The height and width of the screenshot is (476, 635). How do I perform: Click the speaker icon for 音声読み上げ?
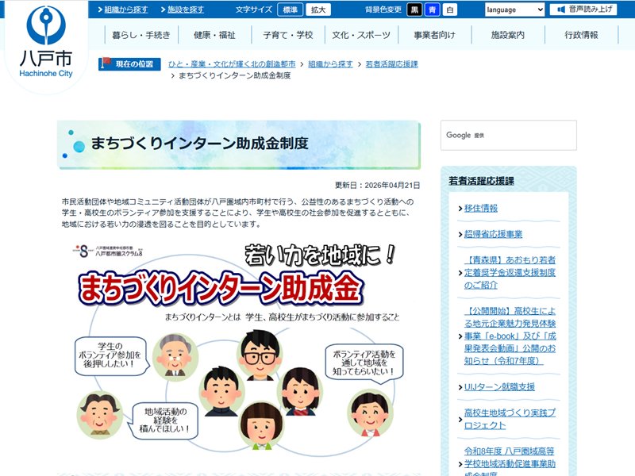tap(560, 10)
